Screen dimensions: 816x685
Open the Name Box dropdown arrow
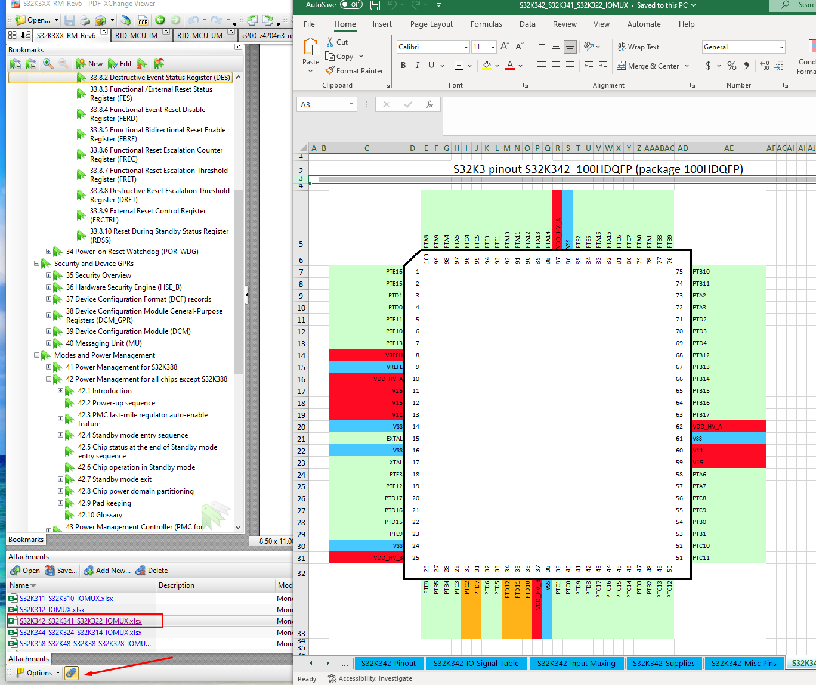[x=351, y=104]
